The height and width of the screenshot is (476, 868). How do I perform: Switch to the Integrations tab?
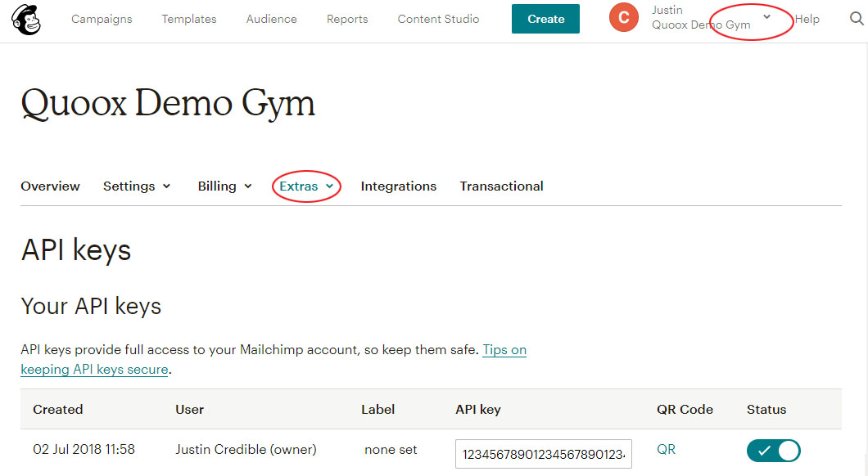(399, 186)
